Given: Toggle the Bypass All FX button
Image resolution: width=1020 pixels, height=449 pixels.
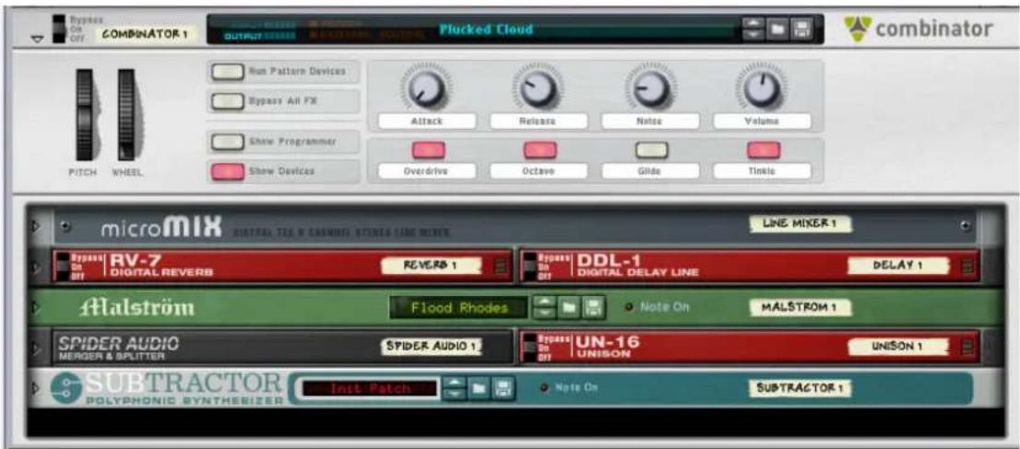Looking at the screenshot, I should [226, 101].
